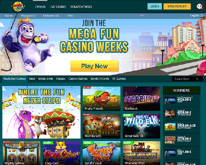Open the Help link in submenu
This screenshot has height=165, width=206.
(70, 16)
